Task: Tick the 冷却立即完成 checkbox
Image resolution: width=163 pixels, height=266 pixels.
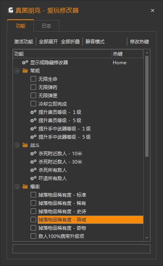Action: 33,104
